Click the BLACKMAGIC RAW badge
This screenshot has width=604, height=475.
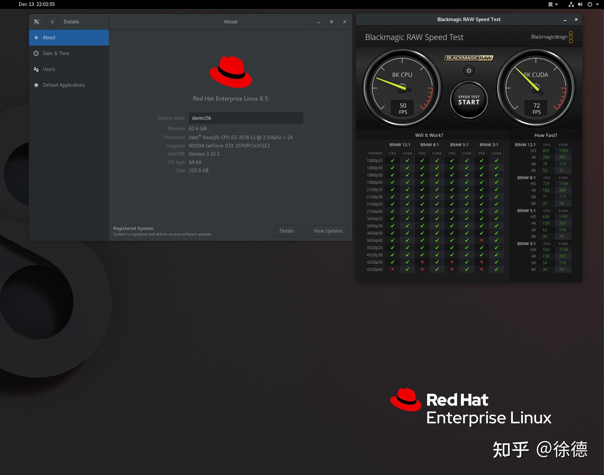(x=469, y=58)
